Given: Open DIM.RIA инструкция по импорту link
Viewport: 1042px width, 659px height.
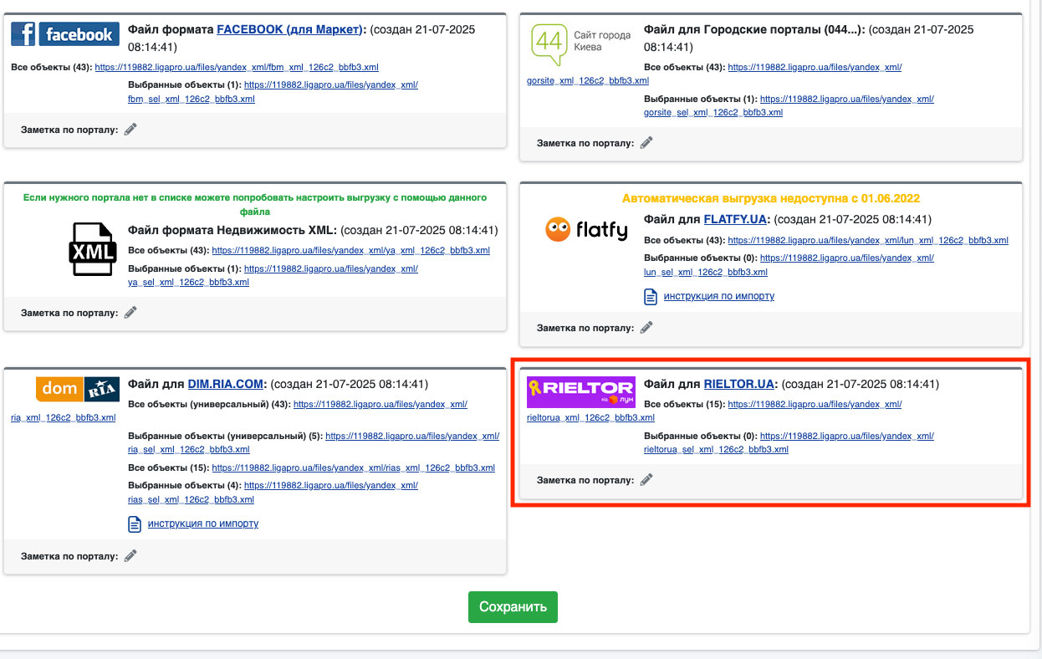Looking at the screenshot, I should click(202, 524).
